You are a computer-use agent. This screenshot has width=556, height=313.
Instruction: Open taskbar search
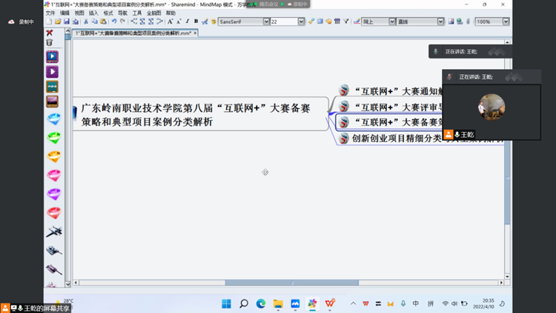click(x=244, y=304)
